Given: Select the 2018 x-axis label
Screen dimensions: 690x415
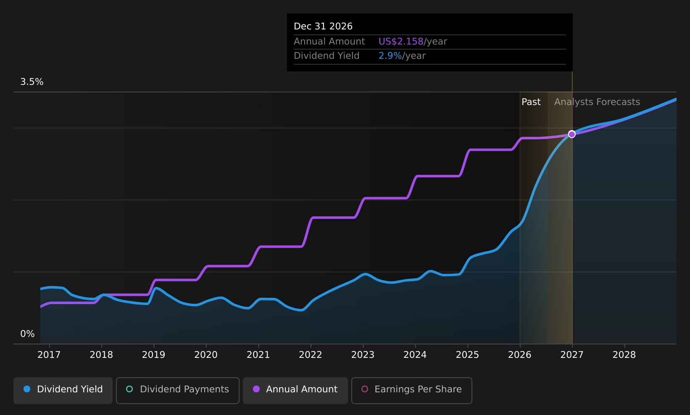Looking at the screenshot, I should 101,355.
